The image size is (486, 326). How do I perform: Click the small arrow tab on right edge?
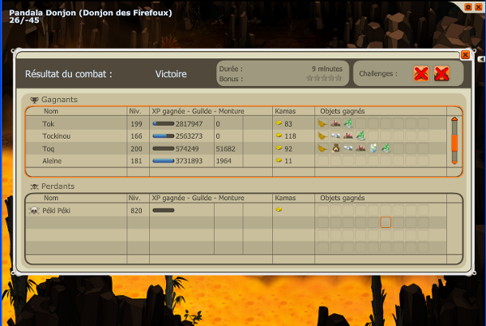pos(481,59)
